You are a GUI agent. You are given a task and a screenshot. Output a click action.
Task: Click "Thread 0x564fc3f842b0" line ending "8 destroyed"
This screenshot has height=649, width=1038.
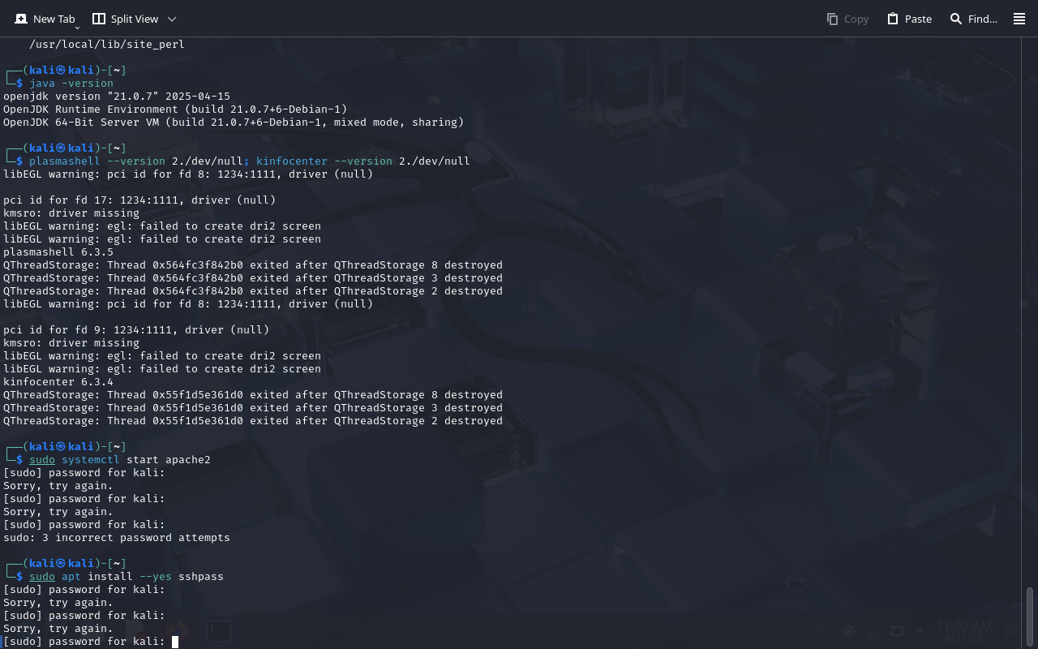pos(253,265)
